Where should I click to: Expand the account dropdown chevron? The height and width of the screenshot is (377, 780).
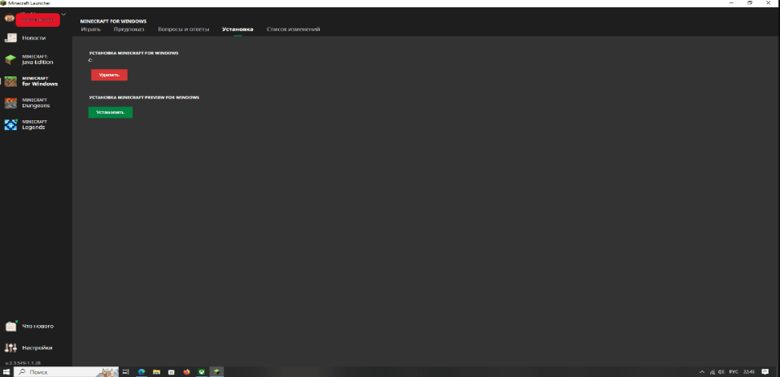click(63, 15)
